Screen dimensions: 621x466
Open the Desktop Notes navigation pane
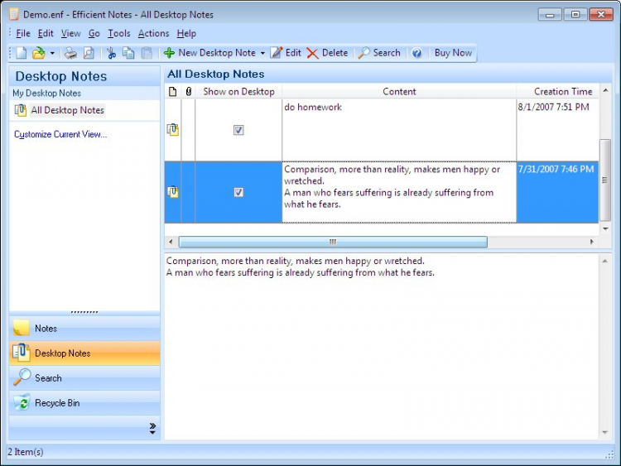84,353
